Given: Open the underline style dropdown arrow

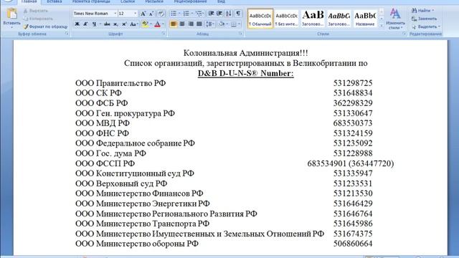Looking at the screenshot, I should tap(100, 24).
